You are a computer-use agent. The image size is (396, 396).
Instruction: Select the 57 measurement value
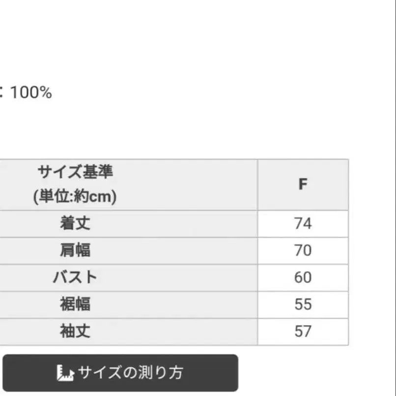pyautogui.click(x=303, y=331)
